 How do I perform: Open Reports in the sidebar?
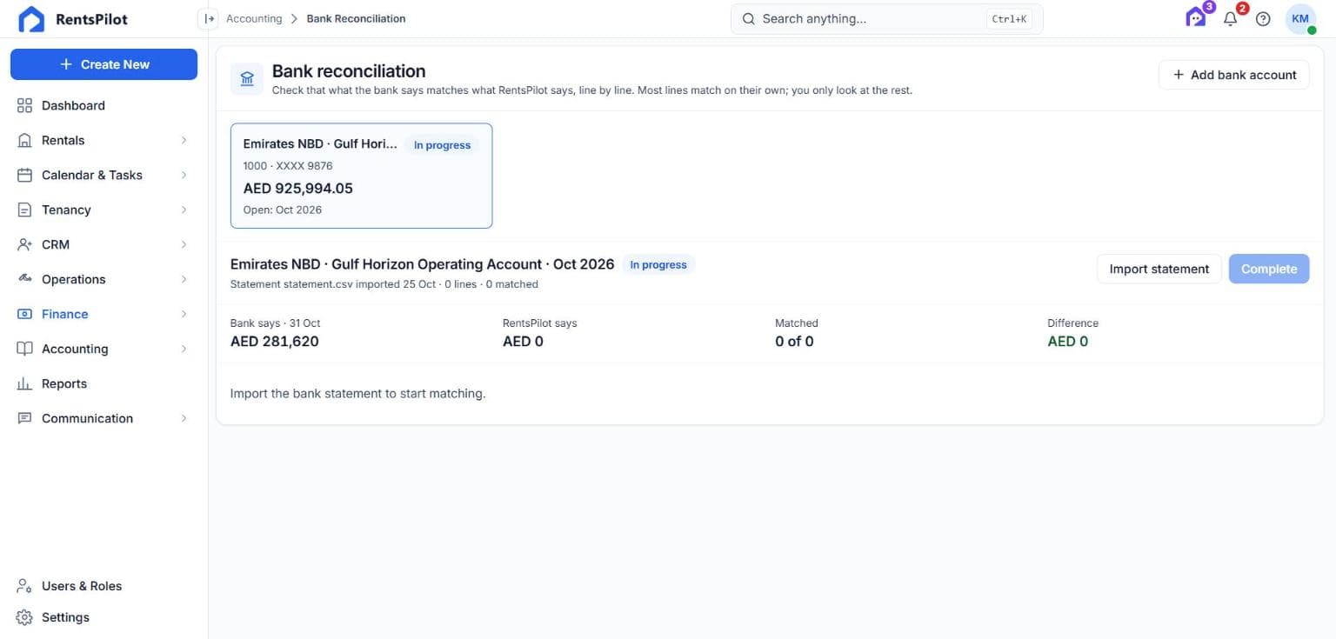(x=104, y=383)
